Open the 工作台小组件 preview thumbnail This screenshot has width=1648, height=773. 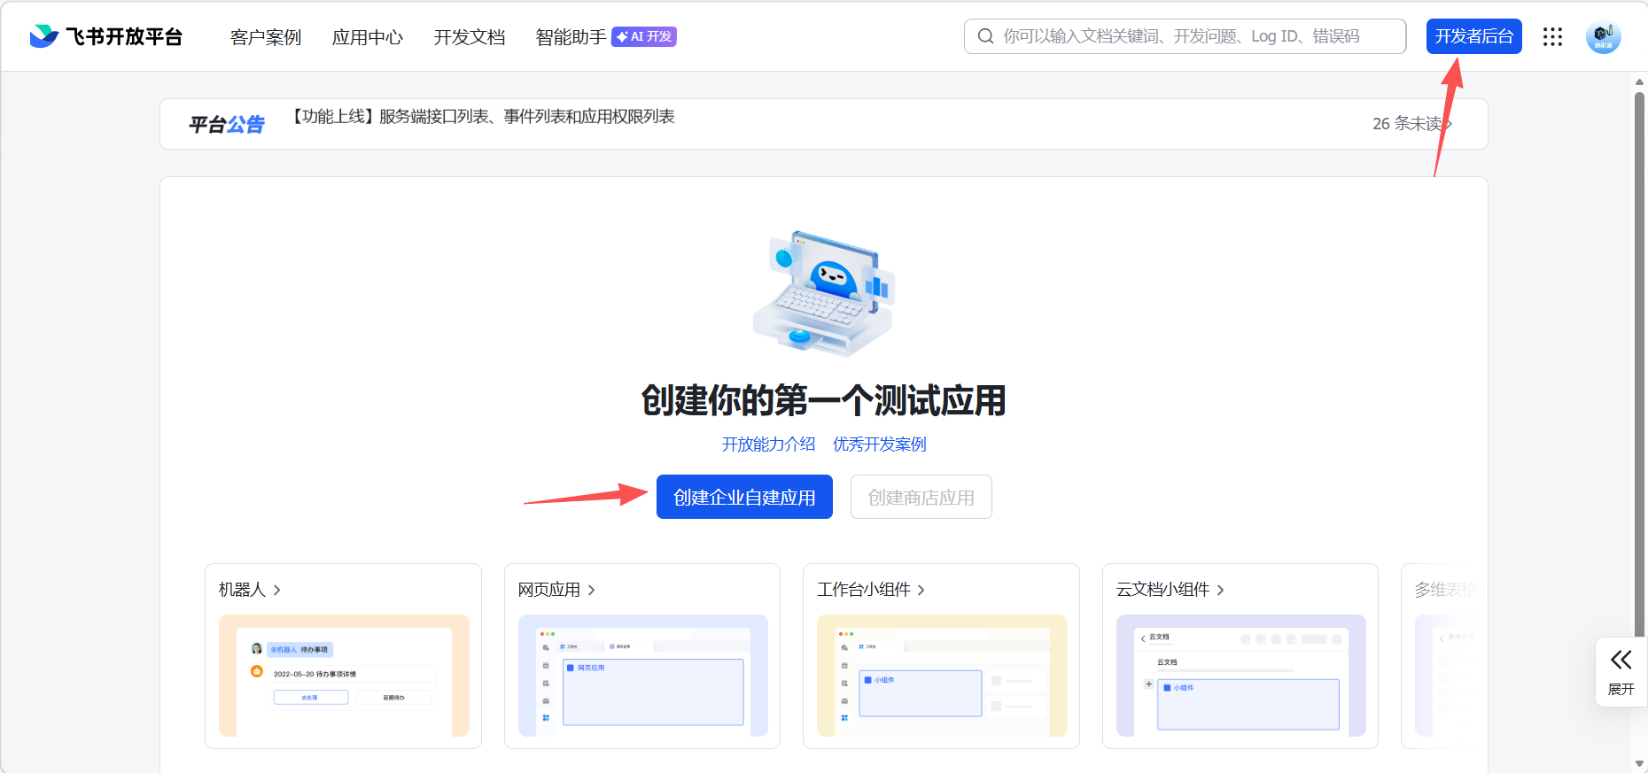point(942,676)
